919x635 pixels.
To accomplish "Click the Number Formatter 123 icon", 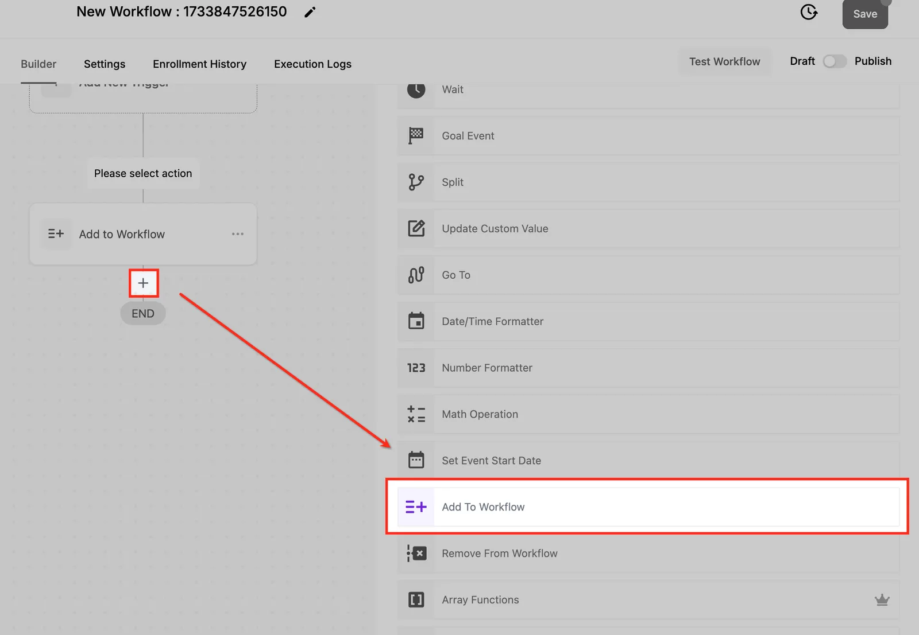I will pos(416,368).
